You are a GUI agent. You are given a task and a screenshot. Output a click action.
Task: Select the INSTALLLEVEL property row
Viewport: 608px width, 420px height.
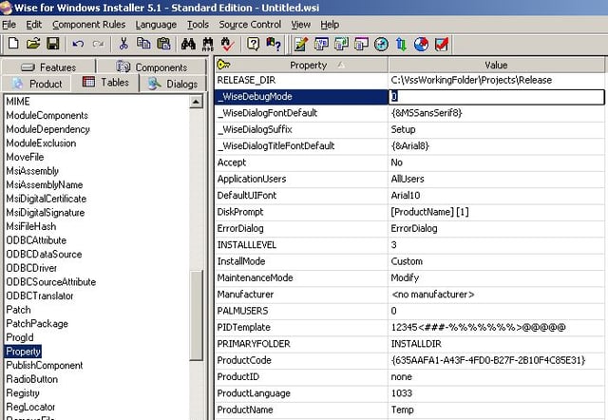tap(301, 245)
